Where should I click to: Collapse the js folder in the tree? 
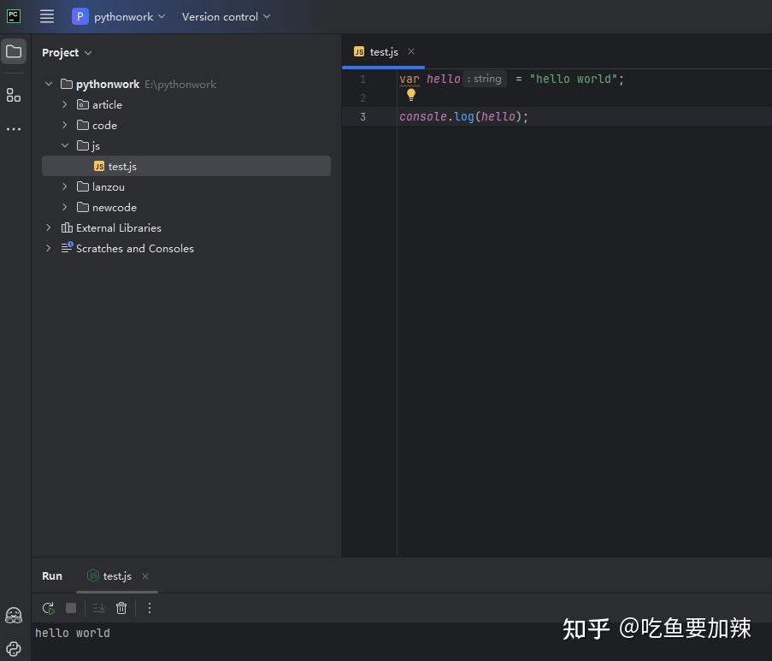(65, 145)
